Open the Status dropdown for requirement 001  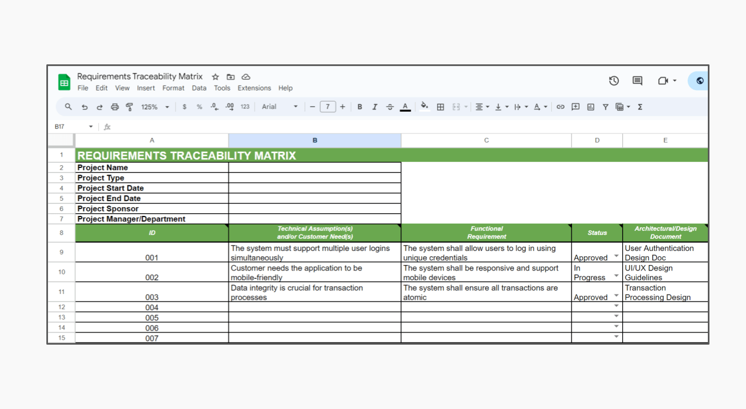pos(616,256)
